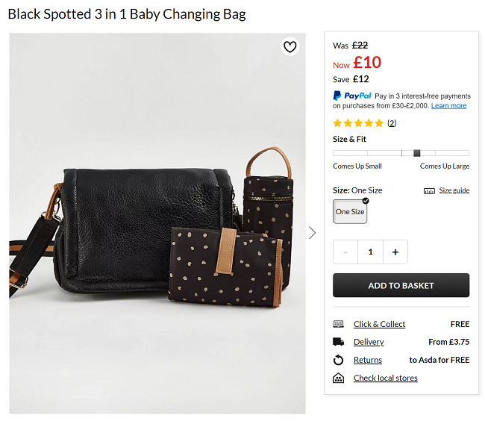The height and width of the screenshot is (427, 485).
Task: Open the reviews count link (2)
Action: click(392, 123)
